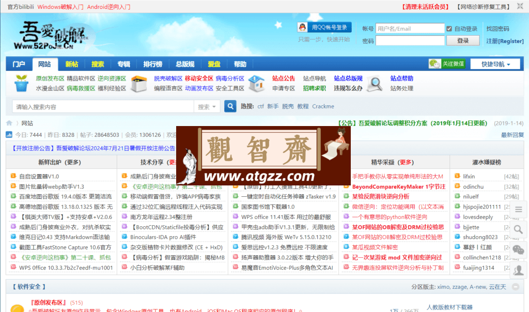Click the 最新回复 link
Viewport: 529px width, 312px height.
512,135
